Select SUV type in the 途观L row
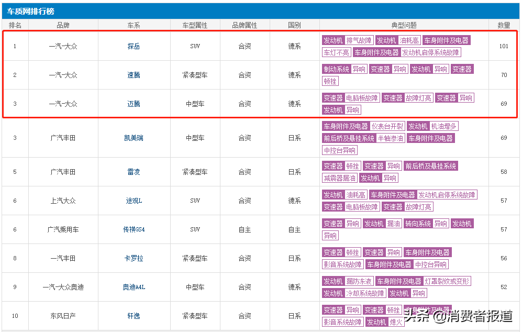Screen dimensions: 522x332 pyautogui.click(x=195, y=201)
